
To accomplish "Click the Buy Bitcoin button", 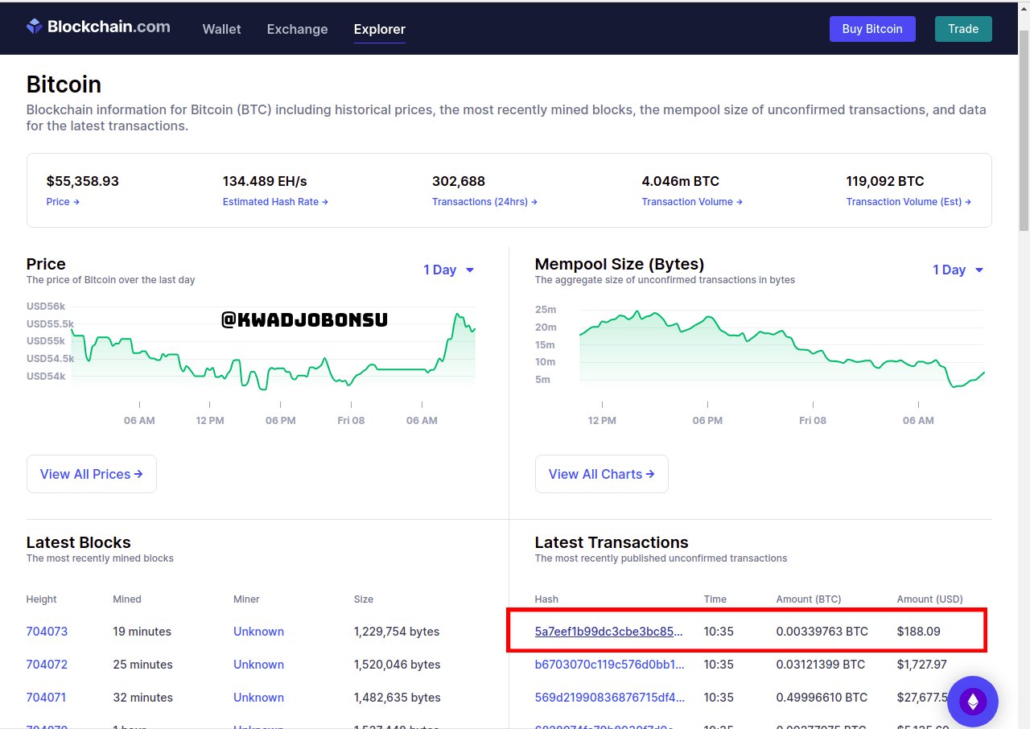I will tap(872, 29).
